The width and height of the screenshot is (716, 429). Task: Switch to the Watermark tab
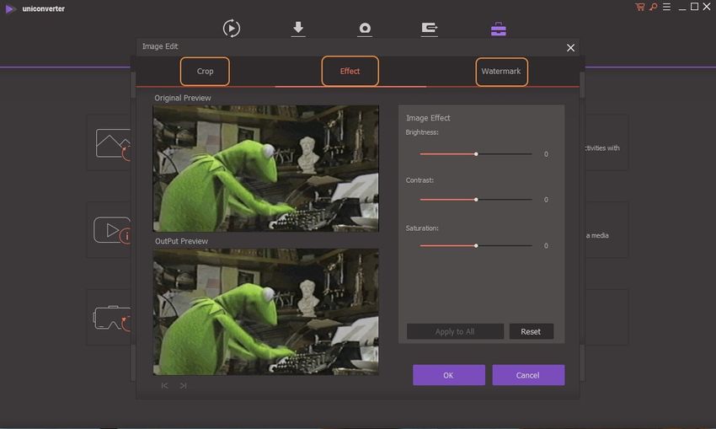500,72
